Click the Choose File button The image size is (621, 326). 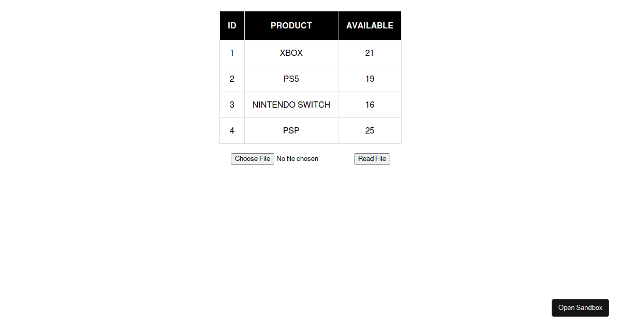[253, 159]
